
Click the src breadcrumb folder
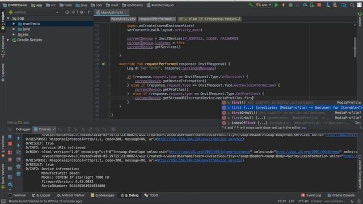50,5
